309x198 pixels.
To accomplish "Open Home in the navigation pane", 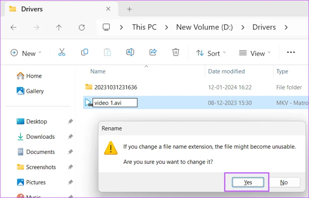I will [x=29, y=76].
